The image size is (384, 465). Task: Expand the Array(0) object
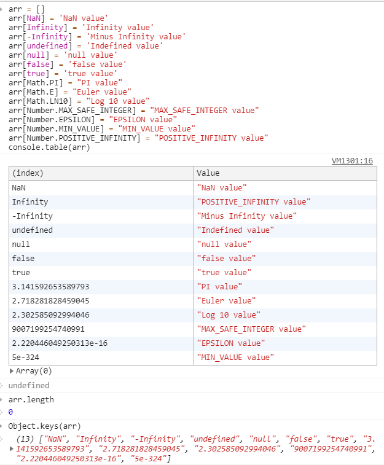click(x=12, y=371)
